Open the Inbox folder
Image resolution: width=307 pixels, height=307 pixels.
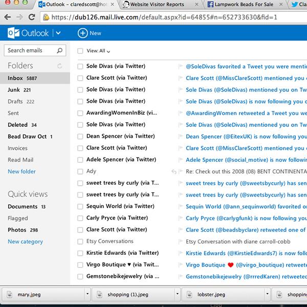click(35, 78)
